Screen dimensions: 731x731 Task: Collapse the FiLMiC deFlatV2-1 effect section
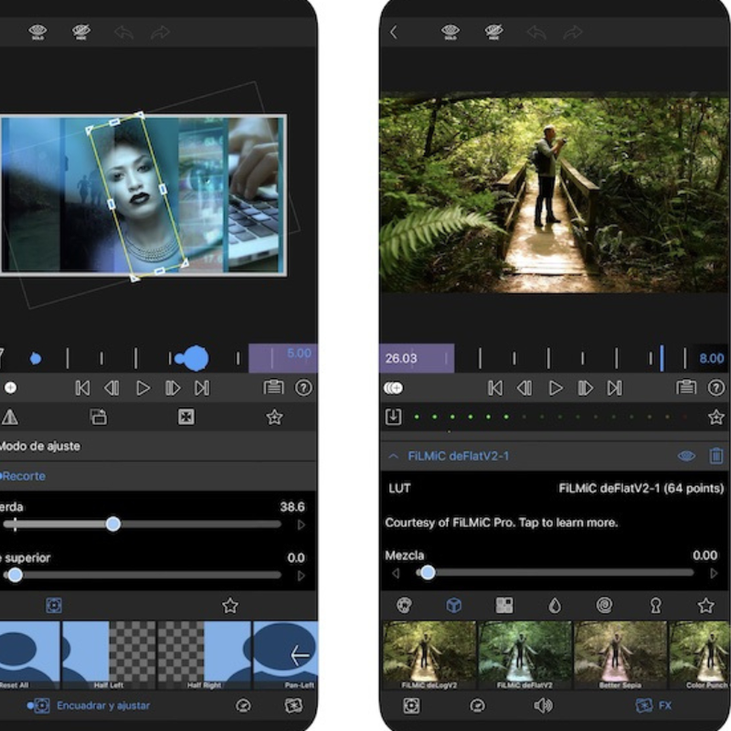click(394, 456)
